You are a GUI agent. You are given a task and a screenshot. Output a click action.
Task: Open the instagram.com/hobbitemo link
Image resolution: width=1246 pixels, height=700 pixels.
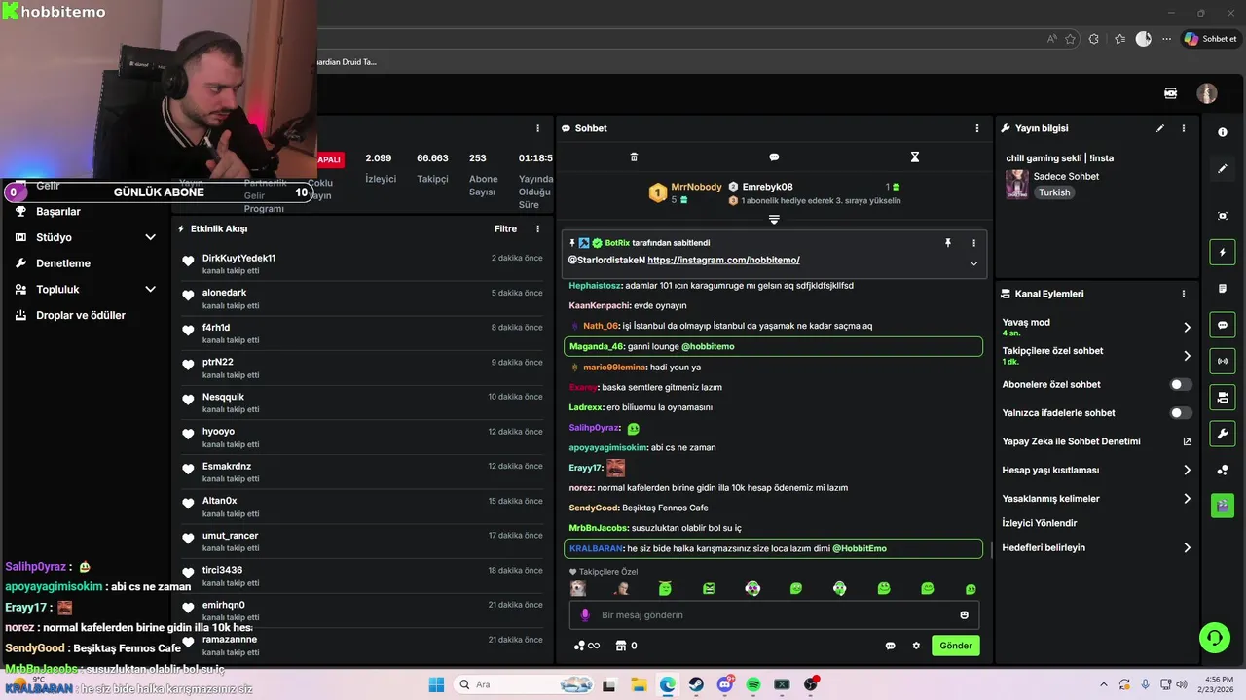pyautogui.click(x=723, y=261)
